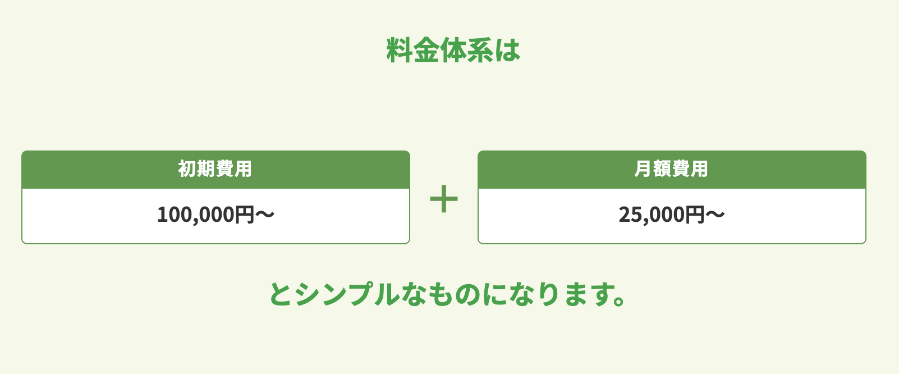This screenshot has width=899, height=374.
Task: Click the green bar right of 月額費用 text
Action: 787,170
